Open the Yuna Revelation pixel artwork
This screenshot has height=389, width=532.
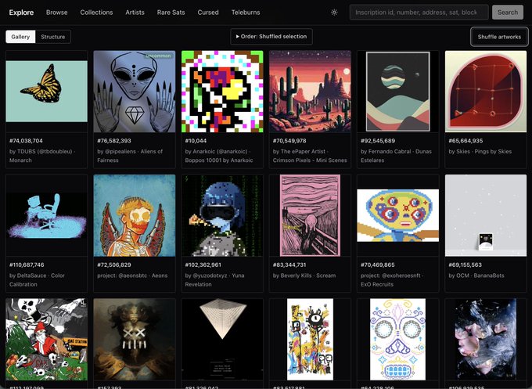click(222, 215)
